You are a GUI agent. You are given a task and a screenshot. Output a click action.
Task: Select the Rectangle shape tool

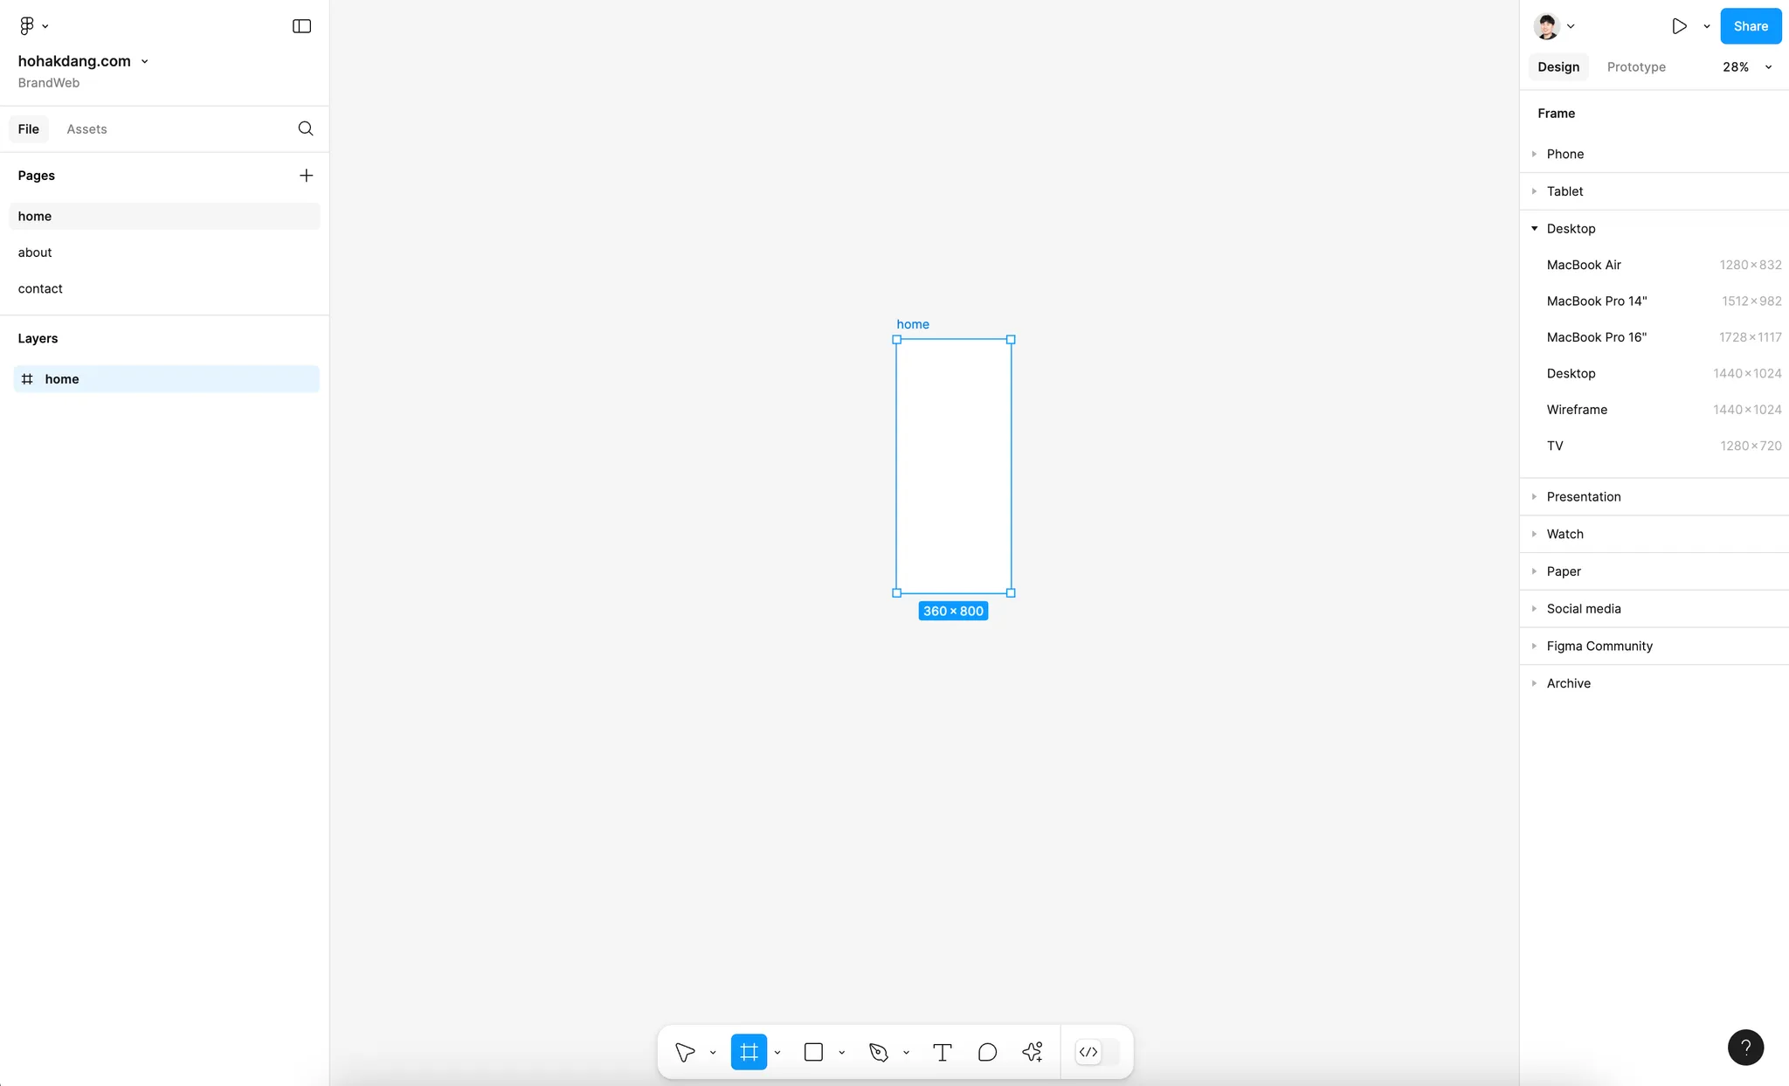[x=813, y=1052]
